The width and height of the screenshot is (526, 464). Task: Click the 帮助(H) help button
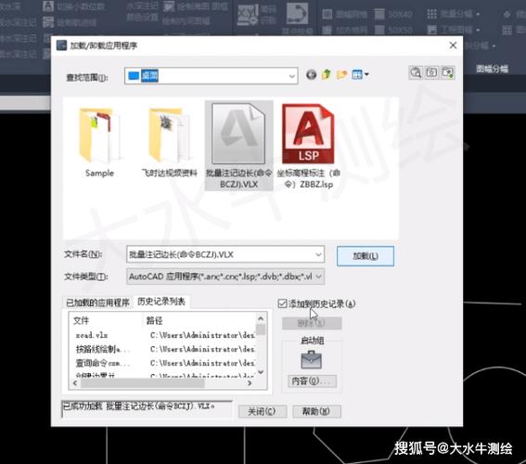(316, 411)
